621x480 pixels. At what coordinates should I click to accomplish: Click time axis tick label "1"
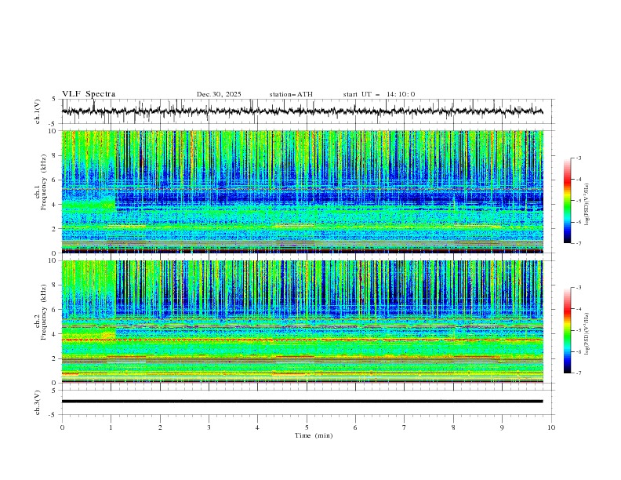coord(111,427)
